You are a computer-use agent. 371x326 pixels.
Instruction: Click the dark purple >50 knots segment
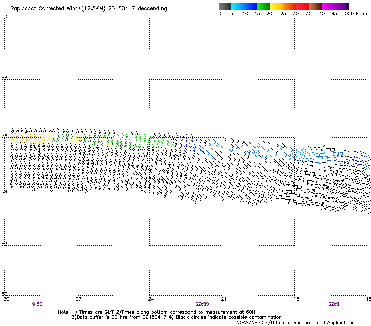347,6
